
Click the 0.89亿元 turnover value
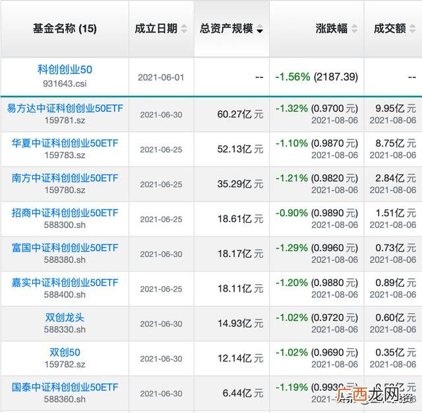(x=396, y=282)
